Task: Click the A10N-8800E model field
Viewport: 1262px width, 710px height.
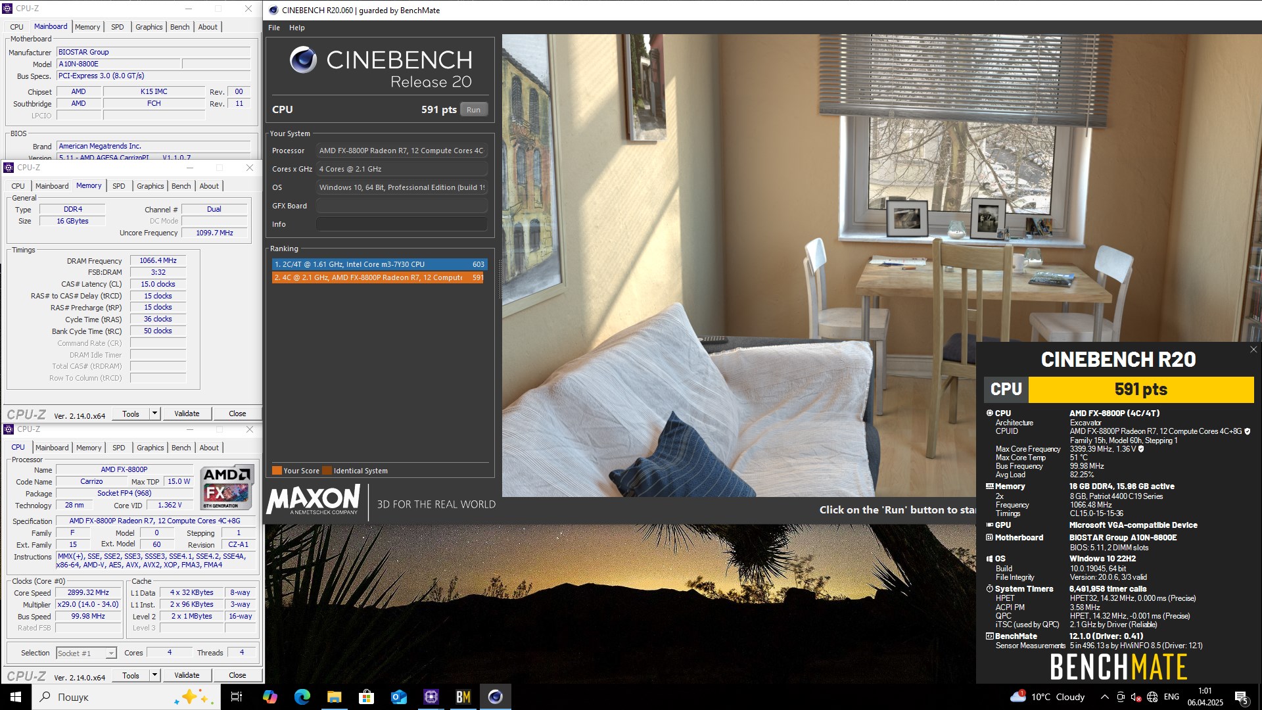Action: point(118,64)
